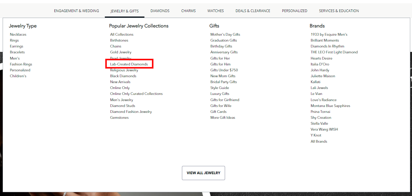412x196 pixels.
Task: Select the Jewelry & Gifts tab
Action: coord(124,11)
